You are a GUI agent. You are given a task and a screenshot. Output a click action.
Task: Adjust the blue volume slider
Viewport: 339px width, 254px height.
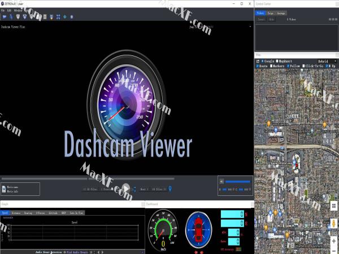(x=238, y=182)
